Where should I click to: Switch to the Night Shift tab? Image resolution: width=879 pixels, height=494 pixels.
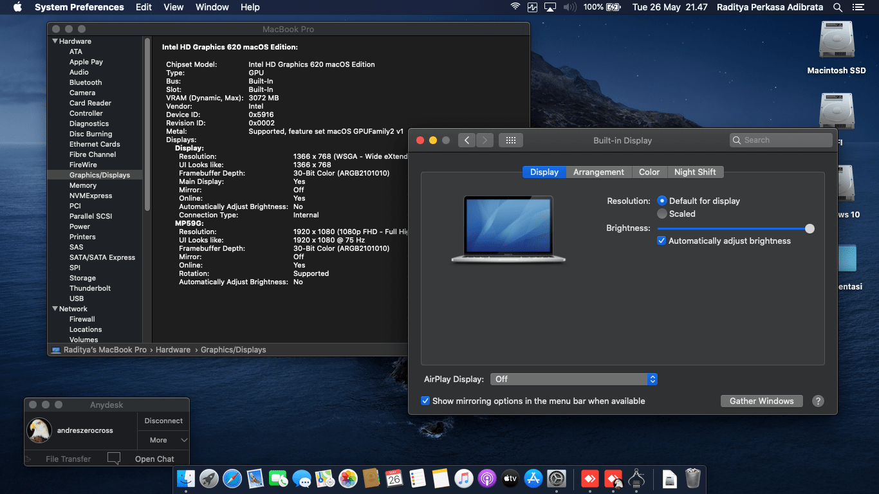tap(695, 172)
